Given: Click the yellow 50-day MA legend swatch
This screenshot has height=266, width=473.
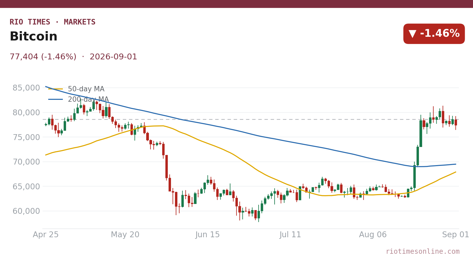Looking at the screenshot, I should point(56,89).
